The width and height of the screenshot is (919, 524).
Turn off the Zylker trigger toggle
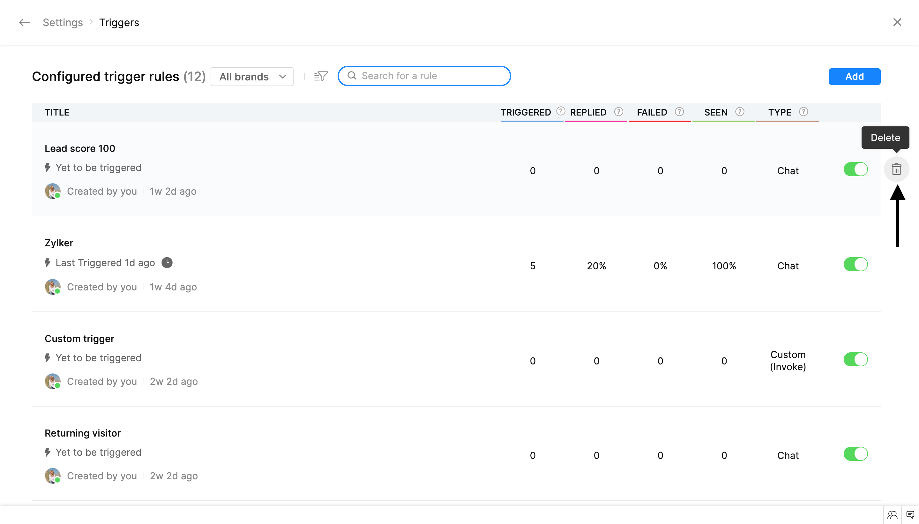click(x=855, y=265)
